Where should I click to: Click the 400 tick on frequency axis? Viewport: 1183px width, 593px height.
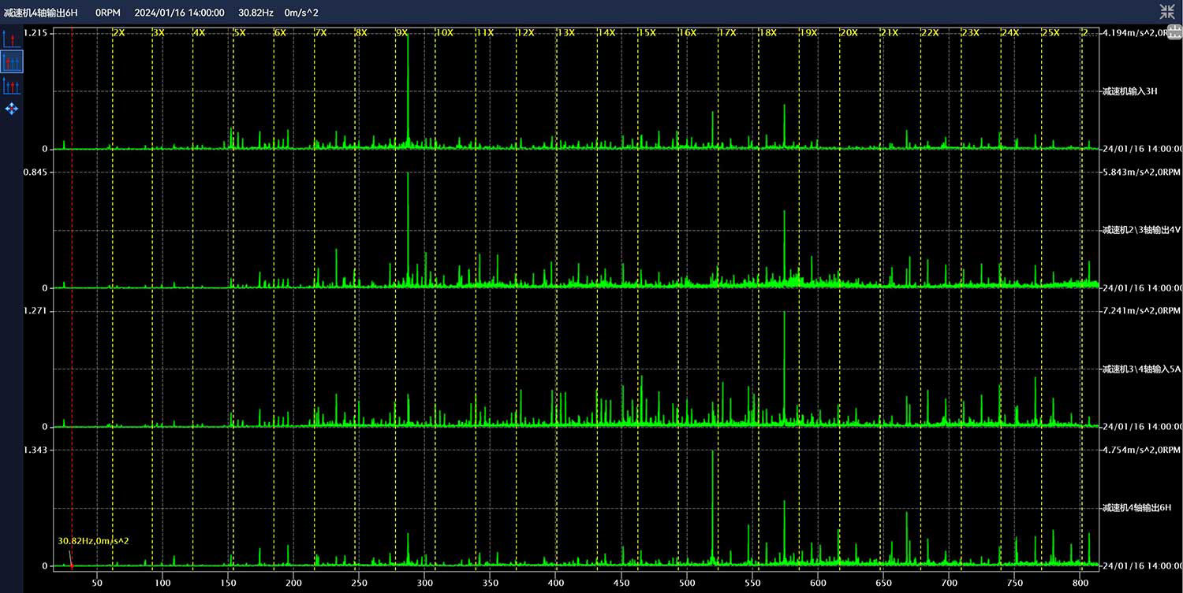(556, 583)
